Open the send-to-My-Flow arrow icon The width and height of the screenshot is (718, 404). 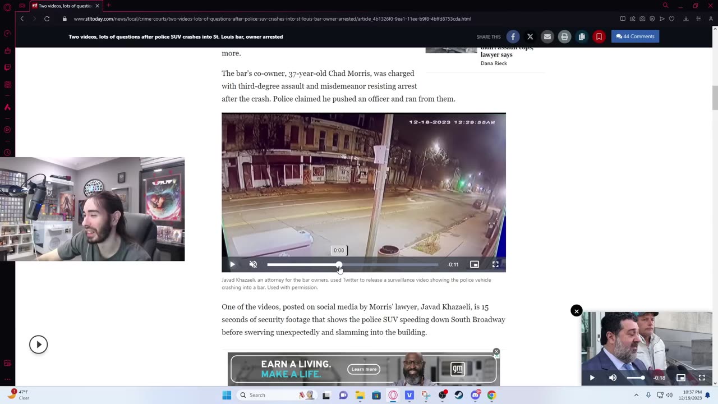[x=662, y=19]
